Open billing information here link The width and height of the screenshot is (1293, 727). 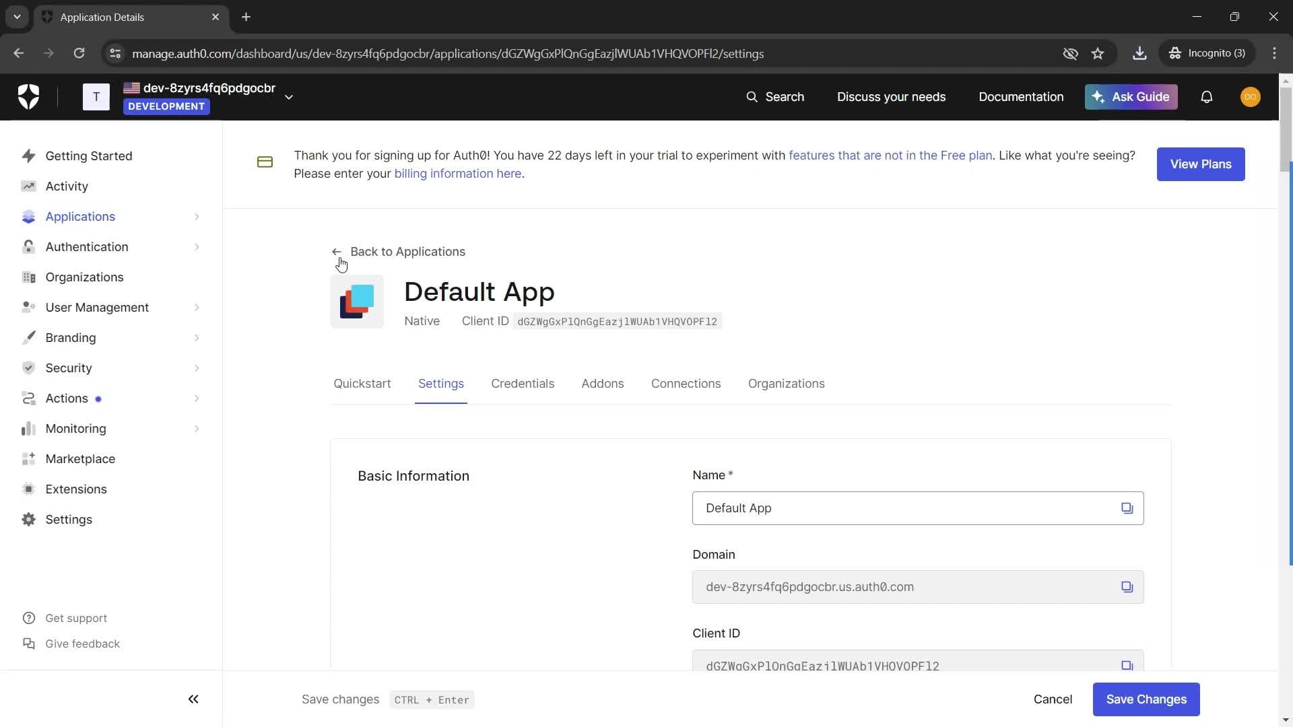(x=458, y=174)
